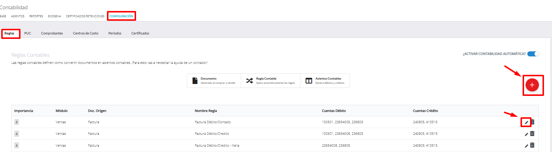Delete the Factura Débito/Contado rule
552x152 pixels.
click(533, 122)
